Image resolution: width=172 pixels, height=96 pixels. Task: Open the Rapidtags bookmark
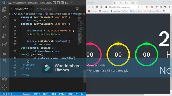tap(119, 11)
